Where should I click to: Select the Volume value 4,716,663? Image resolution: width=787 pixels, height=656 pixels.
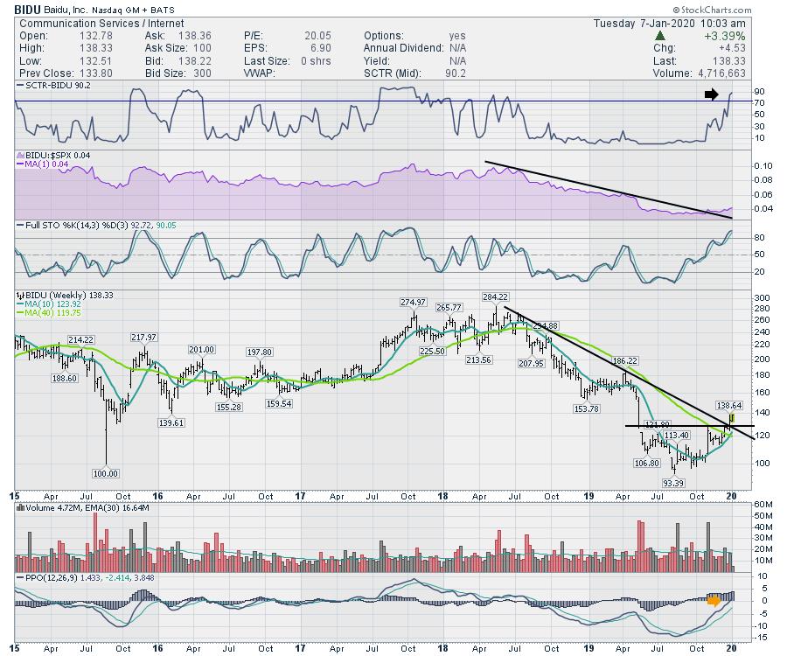(x=721, y=73)
